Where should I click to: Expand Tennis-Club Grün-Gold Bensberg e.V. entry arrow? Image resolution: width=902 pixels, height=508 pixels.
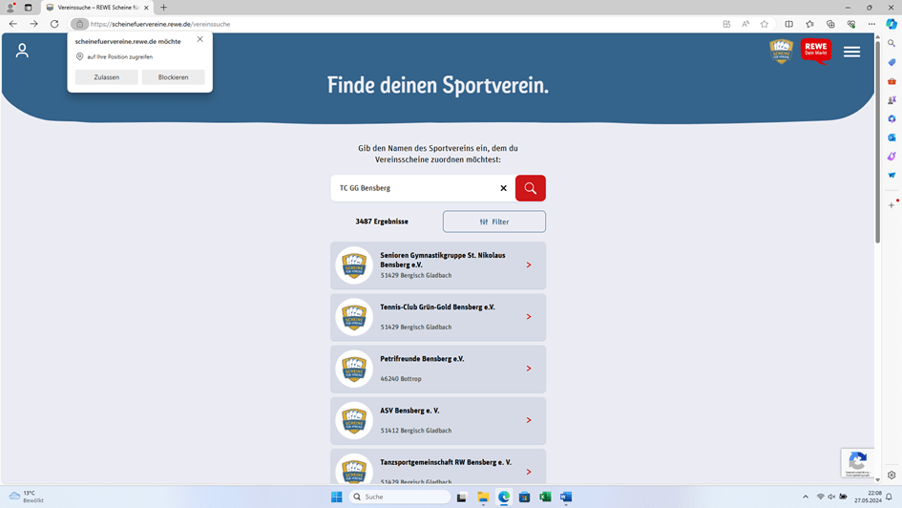click(x=529, y=317)
